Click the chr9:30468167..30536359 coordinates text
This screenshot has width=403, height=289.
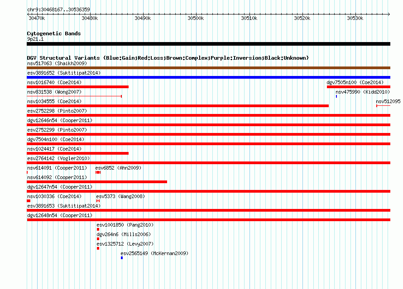point(58,9)
